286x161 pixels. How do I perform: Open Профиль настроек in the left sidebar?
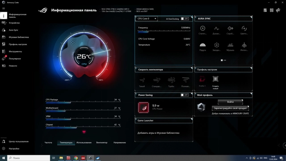tap(17, 44)
